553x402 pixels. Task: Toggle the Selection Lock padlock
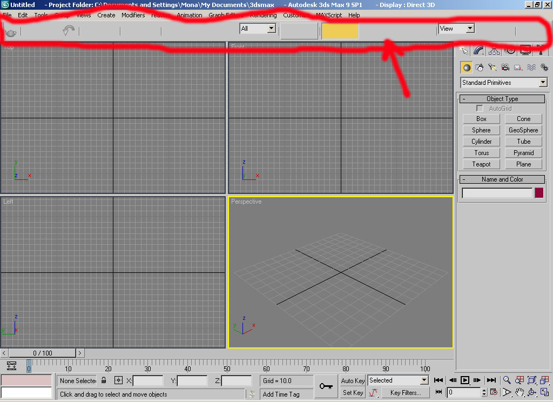pos(104,380)
